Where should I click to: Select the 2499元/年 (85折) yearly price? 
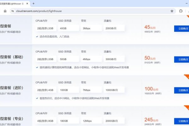153,124
